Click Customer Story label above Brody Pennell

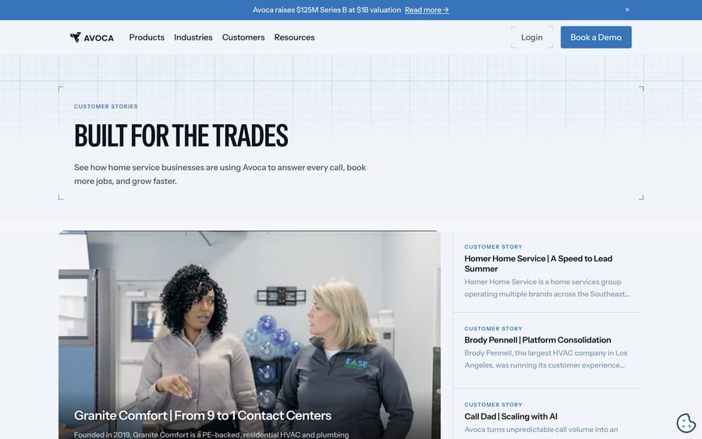(x=494, y=329)
